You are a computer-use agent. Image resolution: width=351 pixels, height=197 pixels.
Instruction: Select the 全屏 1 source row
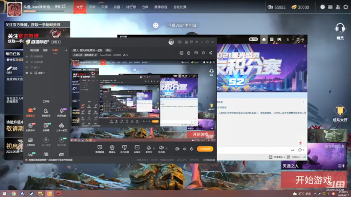[46, 73]
